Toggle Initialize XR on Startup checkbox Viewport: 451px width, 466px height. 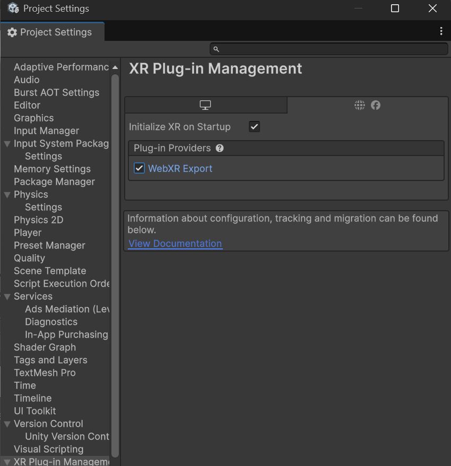pyautogui.click(x=255, y=127)
